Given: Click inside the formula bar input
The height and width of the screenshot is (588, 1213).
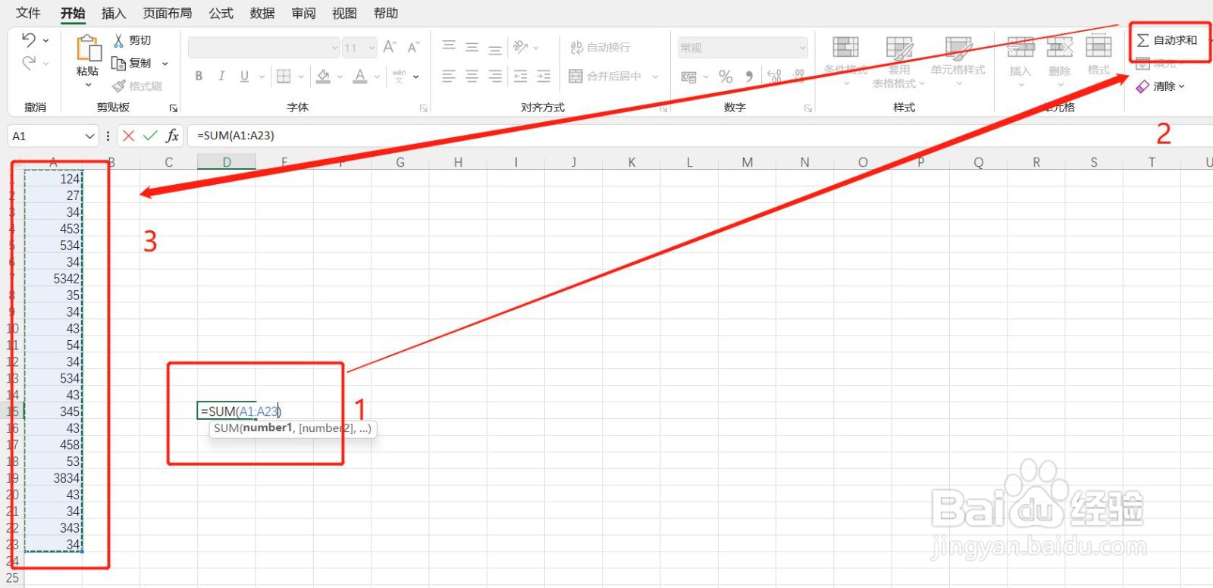Looking at the screenshot, I should click(x=700, y=136).
